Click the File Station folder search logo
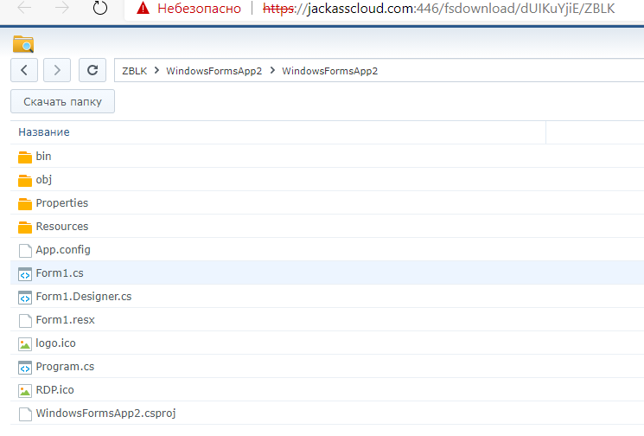 pos(23,44)
